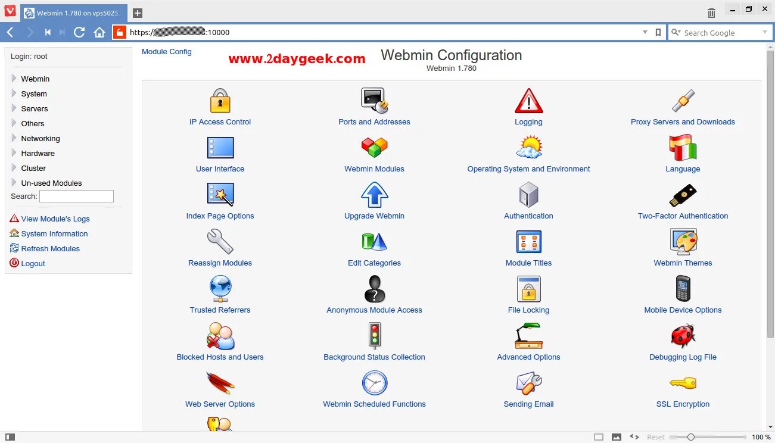Image resolution: width=775 pixels, height=443 pixels.
Task: Go to the browser home page
Action: 99,32
